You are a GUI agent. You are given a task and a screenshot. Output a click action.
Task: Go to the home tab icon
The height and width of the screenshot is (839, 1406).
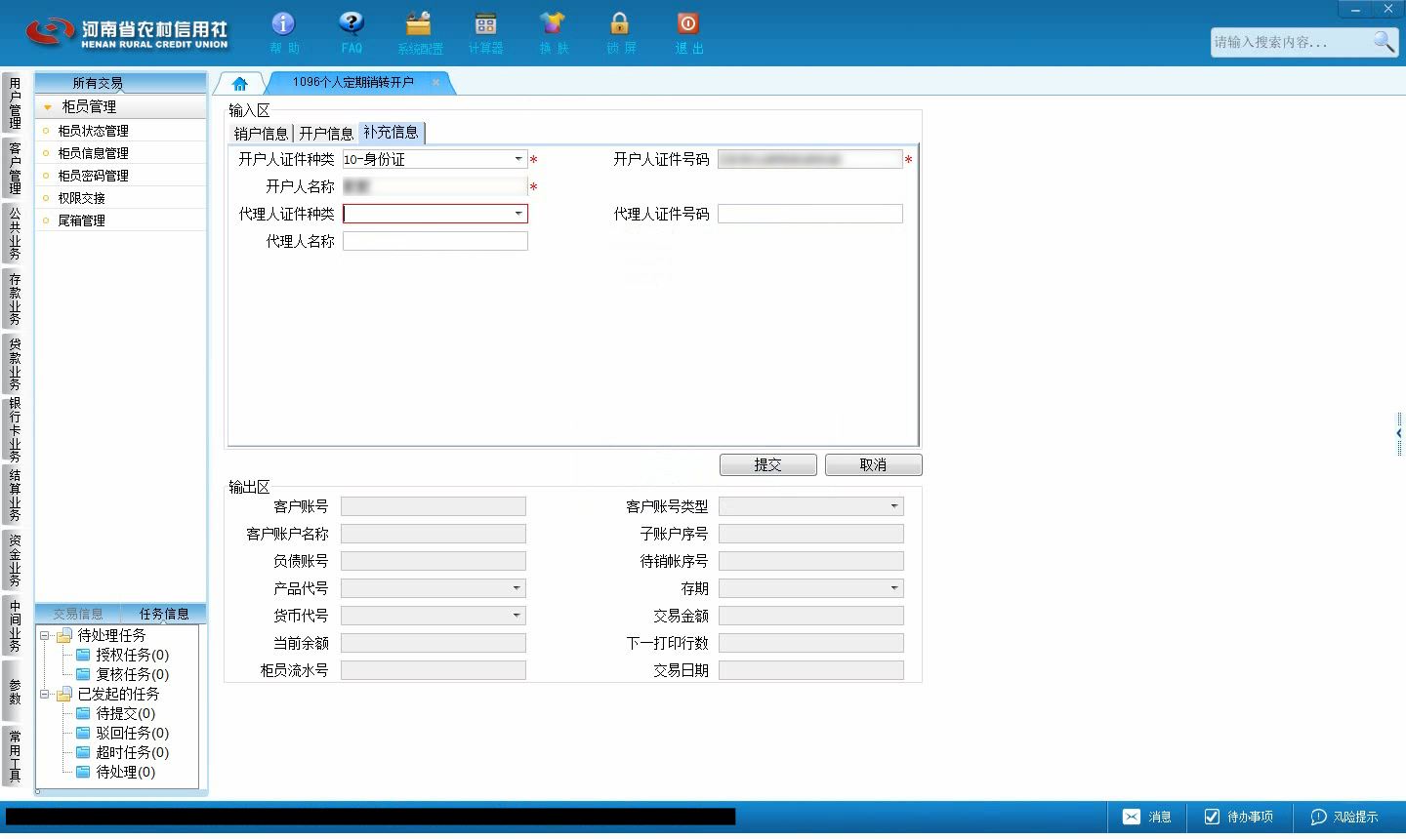239,84
